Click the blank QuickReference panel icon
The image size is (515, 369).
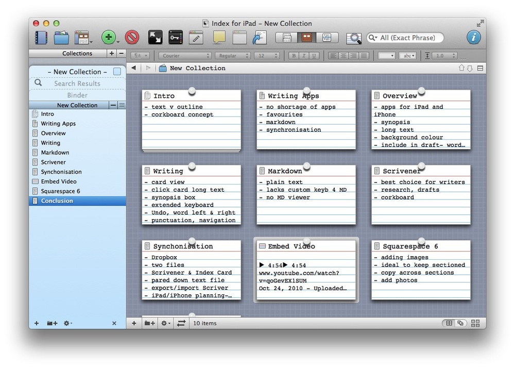coord(240,38)
